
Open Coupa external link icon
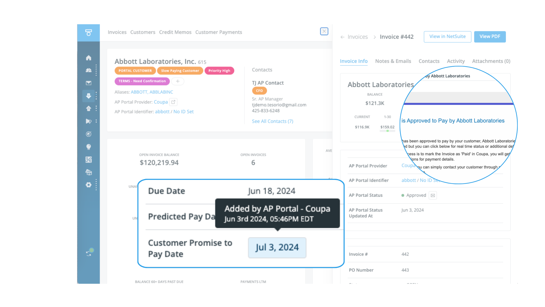point(173,102)
